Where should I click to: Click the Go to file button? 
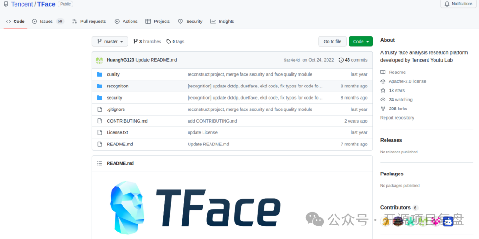pos(333,42)
